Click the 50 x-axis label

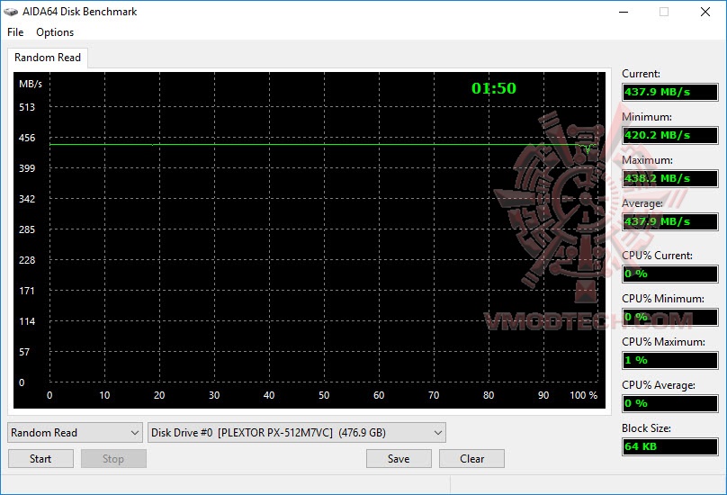tap(324, 395)
